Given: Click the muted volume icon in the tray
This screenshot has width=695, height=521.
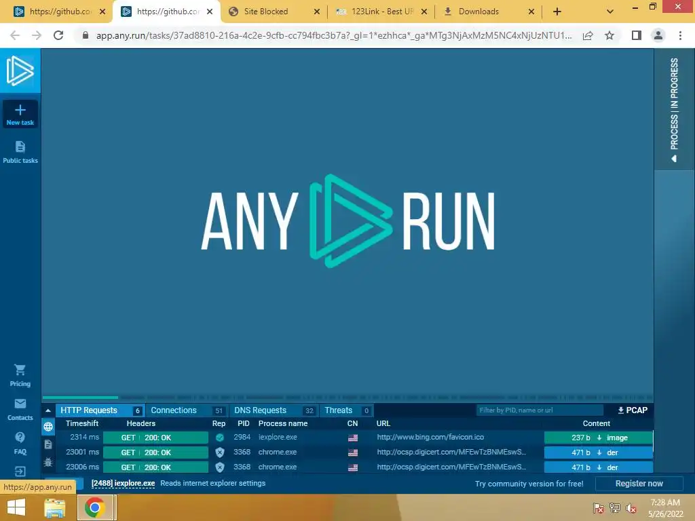Looking at the screenshot, I should coord(631,508).
